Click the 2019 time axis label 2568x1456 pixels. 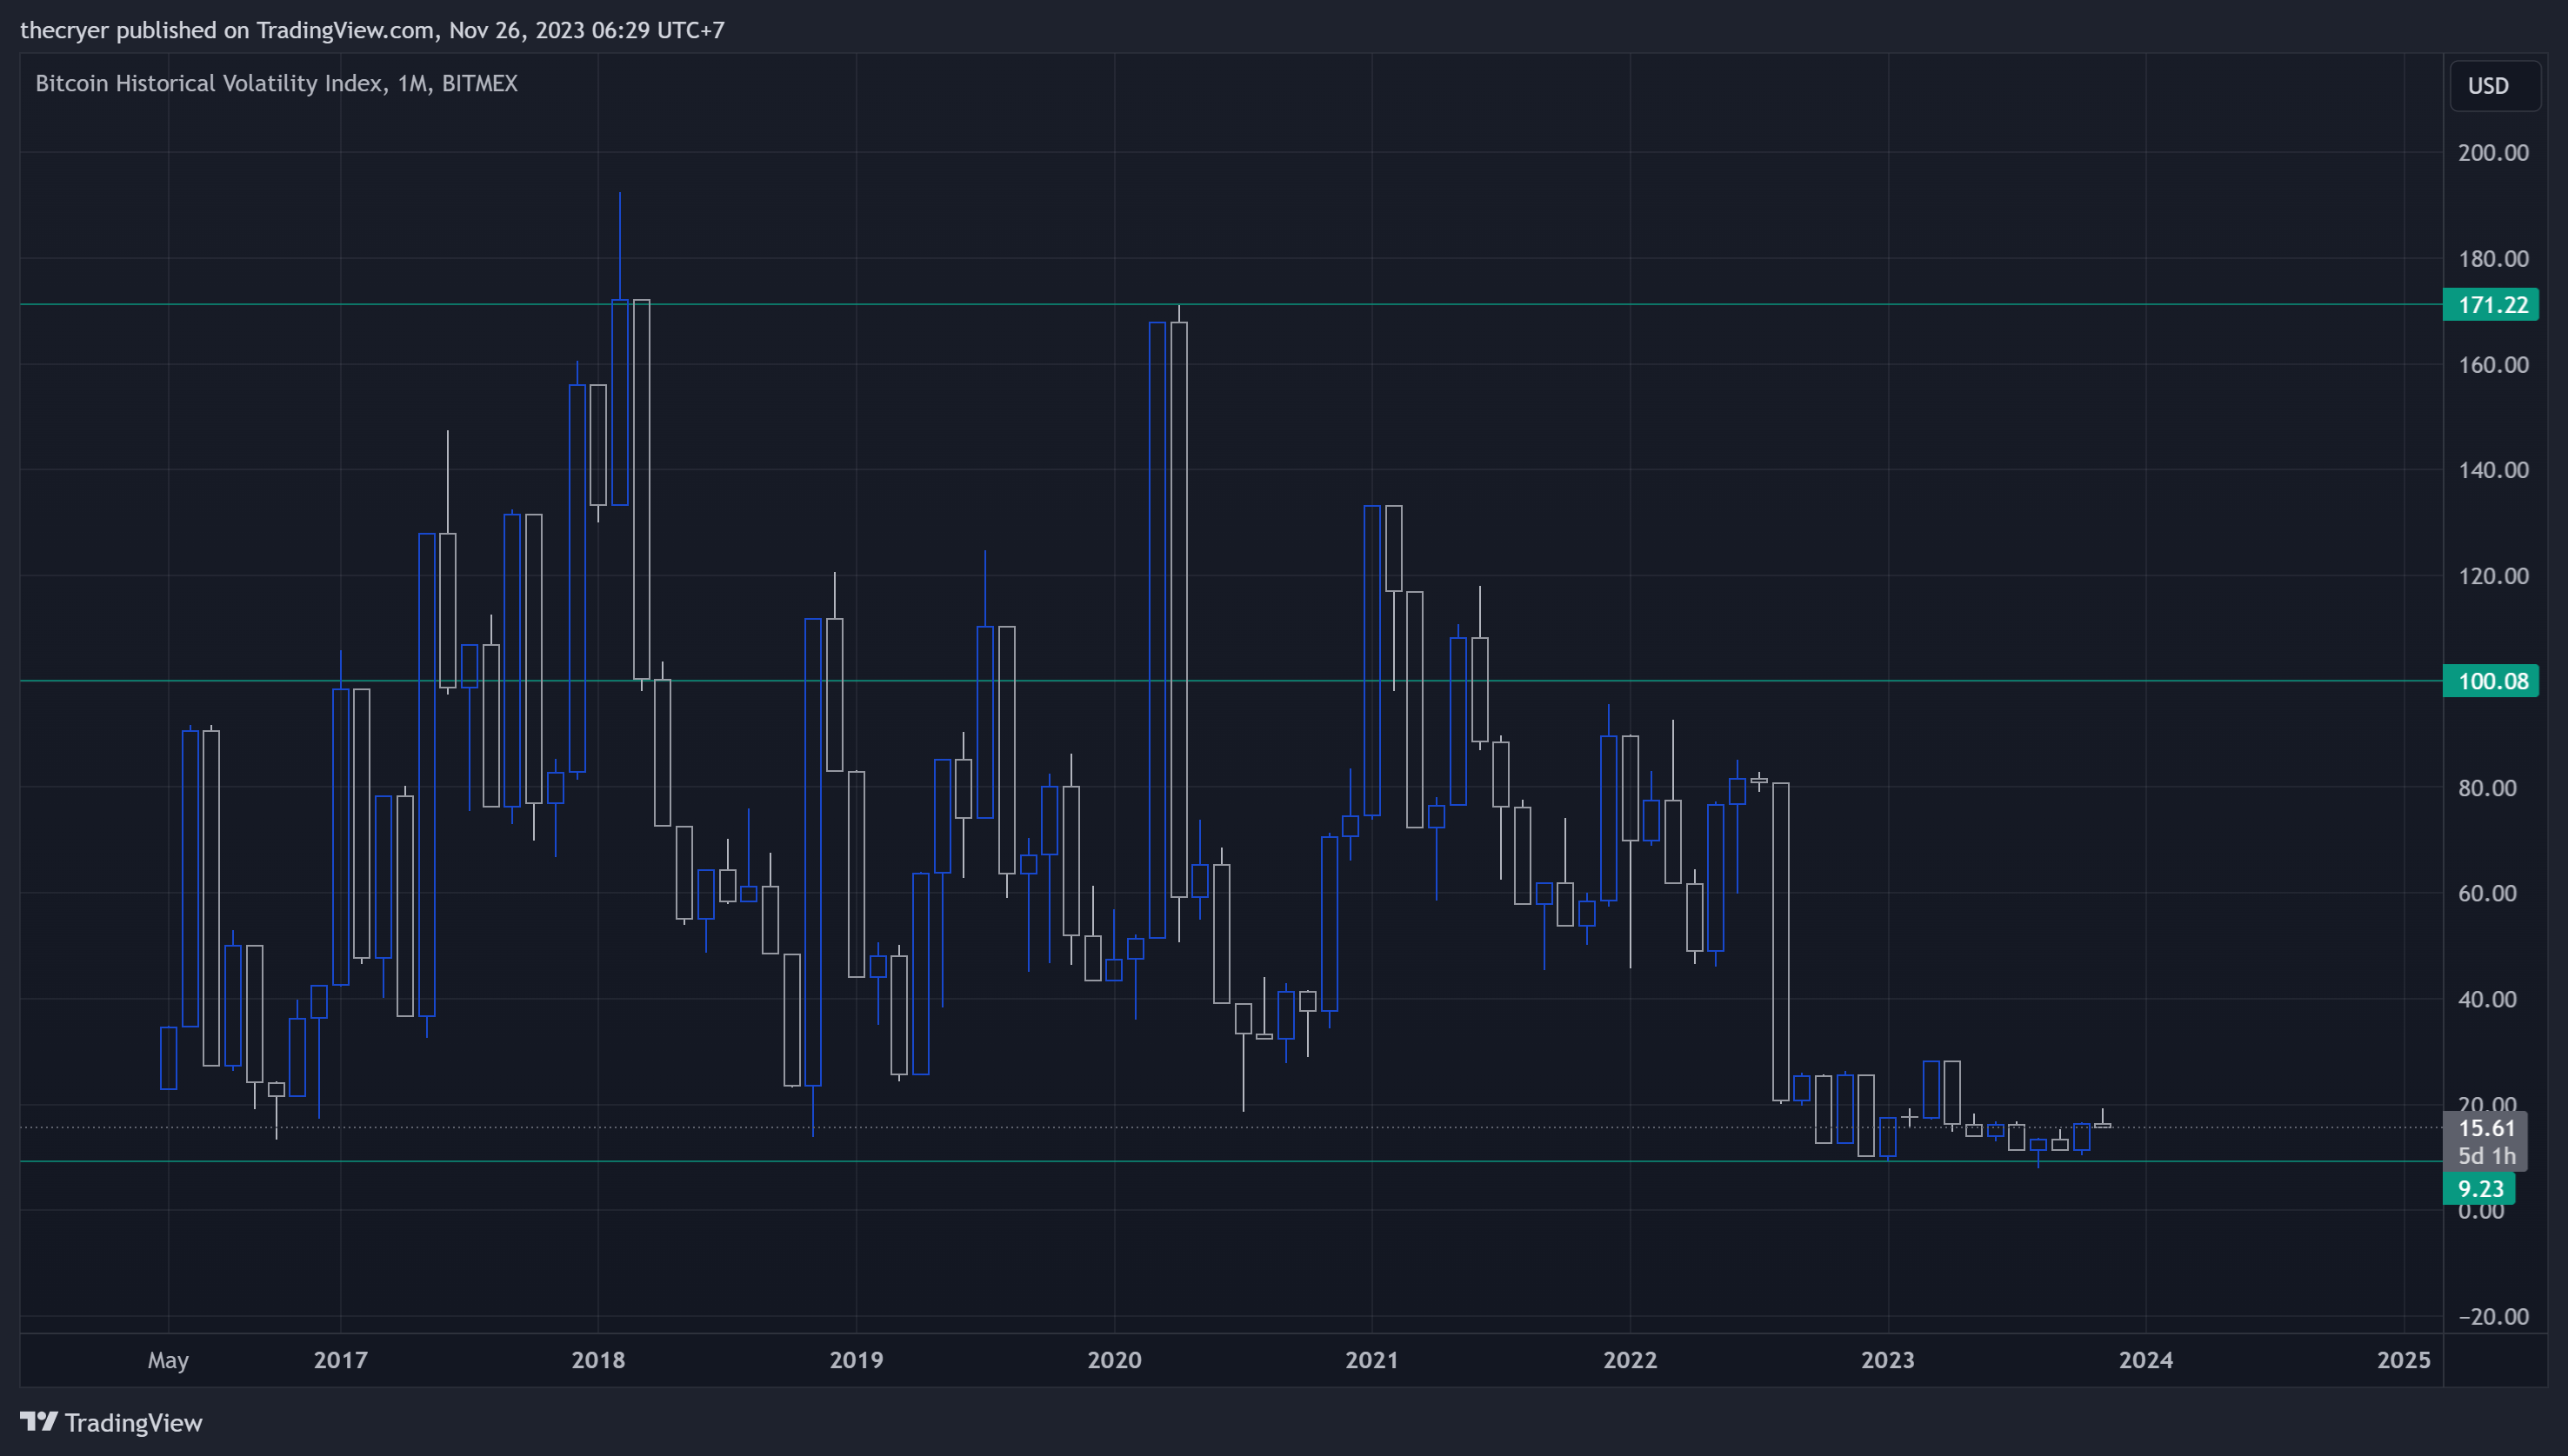[857, 1360]
